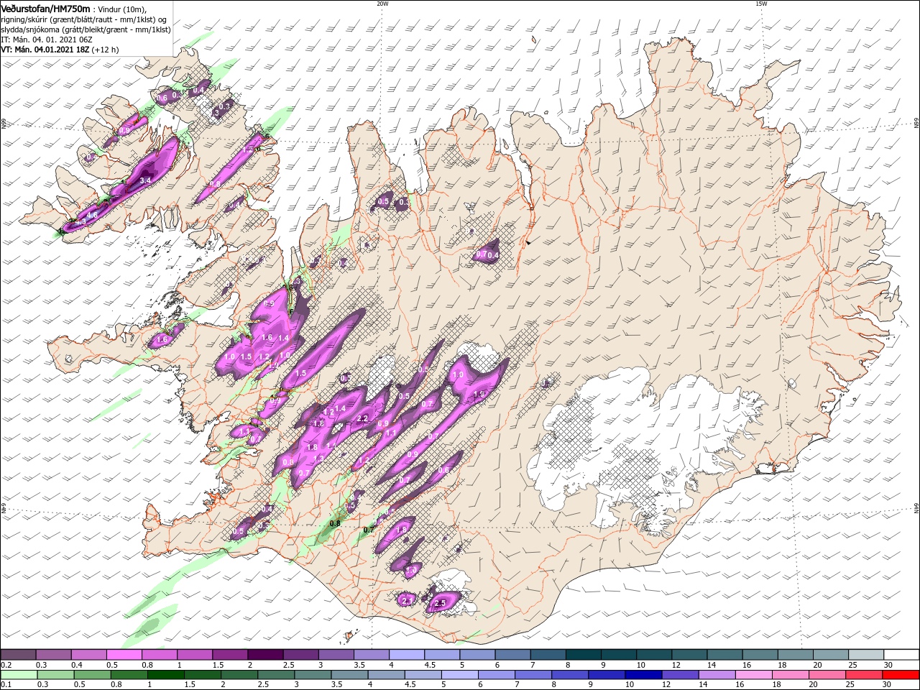Click the '3.4' precipitation value on the map
Image resolution: width=920 pixels, height=690 pixels.
tap(145, 180)
